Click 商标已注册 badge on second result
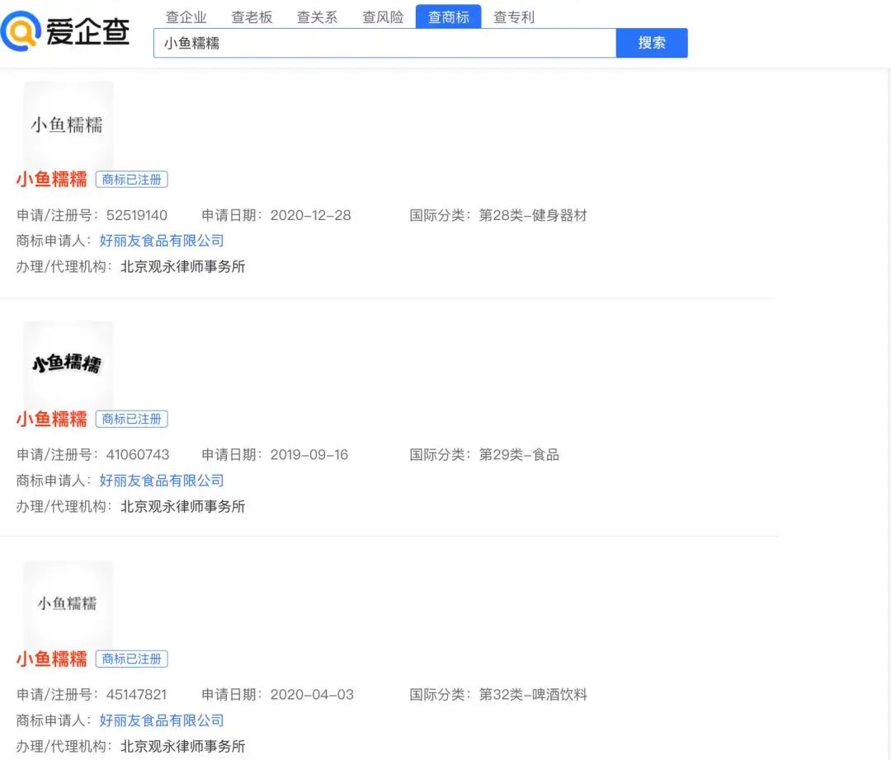The height and width of the screenshot is (760, 891). coord(131,420)
